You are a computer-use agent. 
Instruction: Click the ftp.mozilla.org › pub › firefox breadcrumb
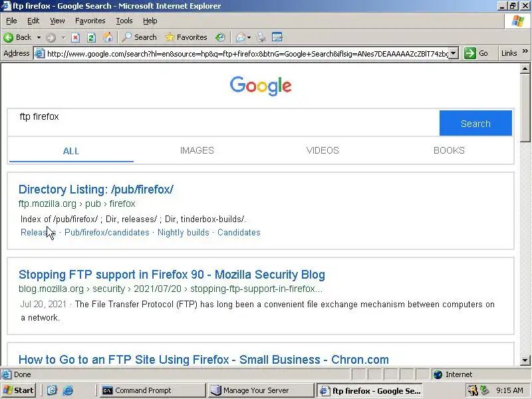pyautogui.click(x=77, y=203)
